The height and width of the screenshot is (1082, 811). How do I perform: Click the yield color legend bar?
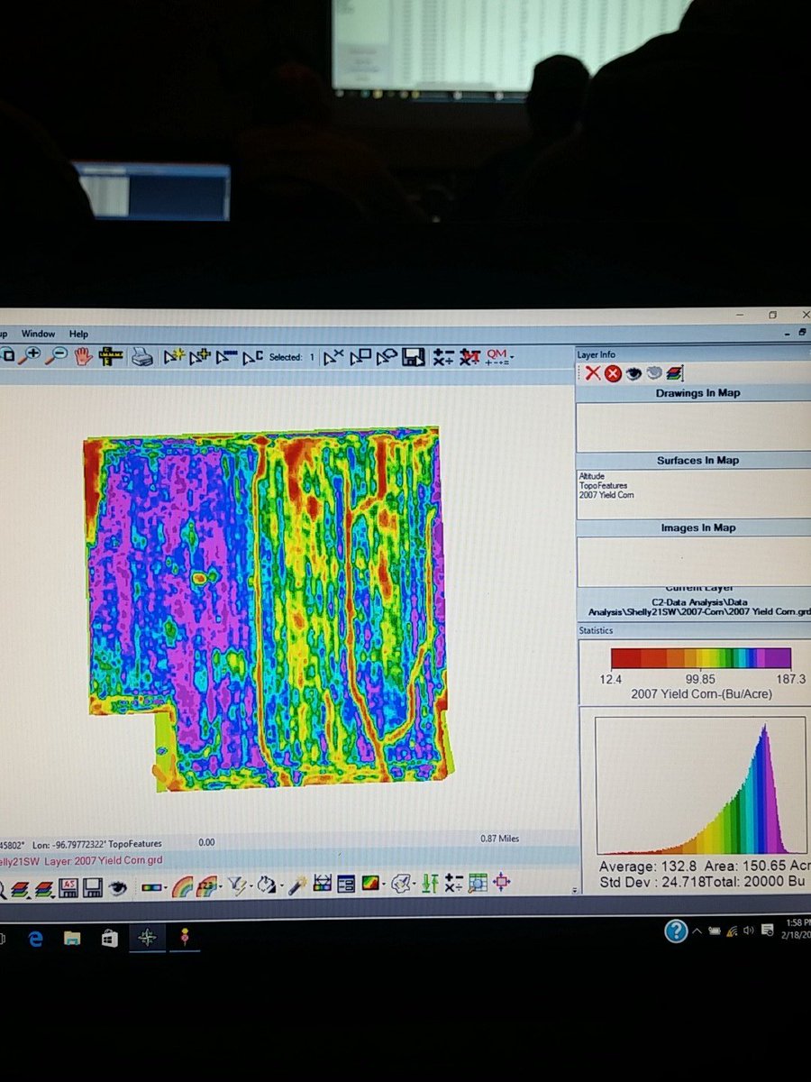click(701, 657)
